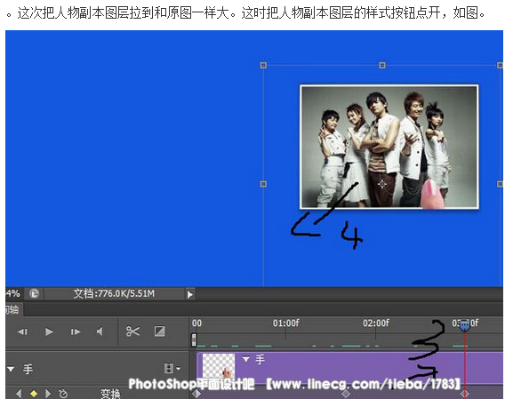This screenshot has width=505, height=399.
Task: Select the 变换 property label
Action: (x=110, y=394)
